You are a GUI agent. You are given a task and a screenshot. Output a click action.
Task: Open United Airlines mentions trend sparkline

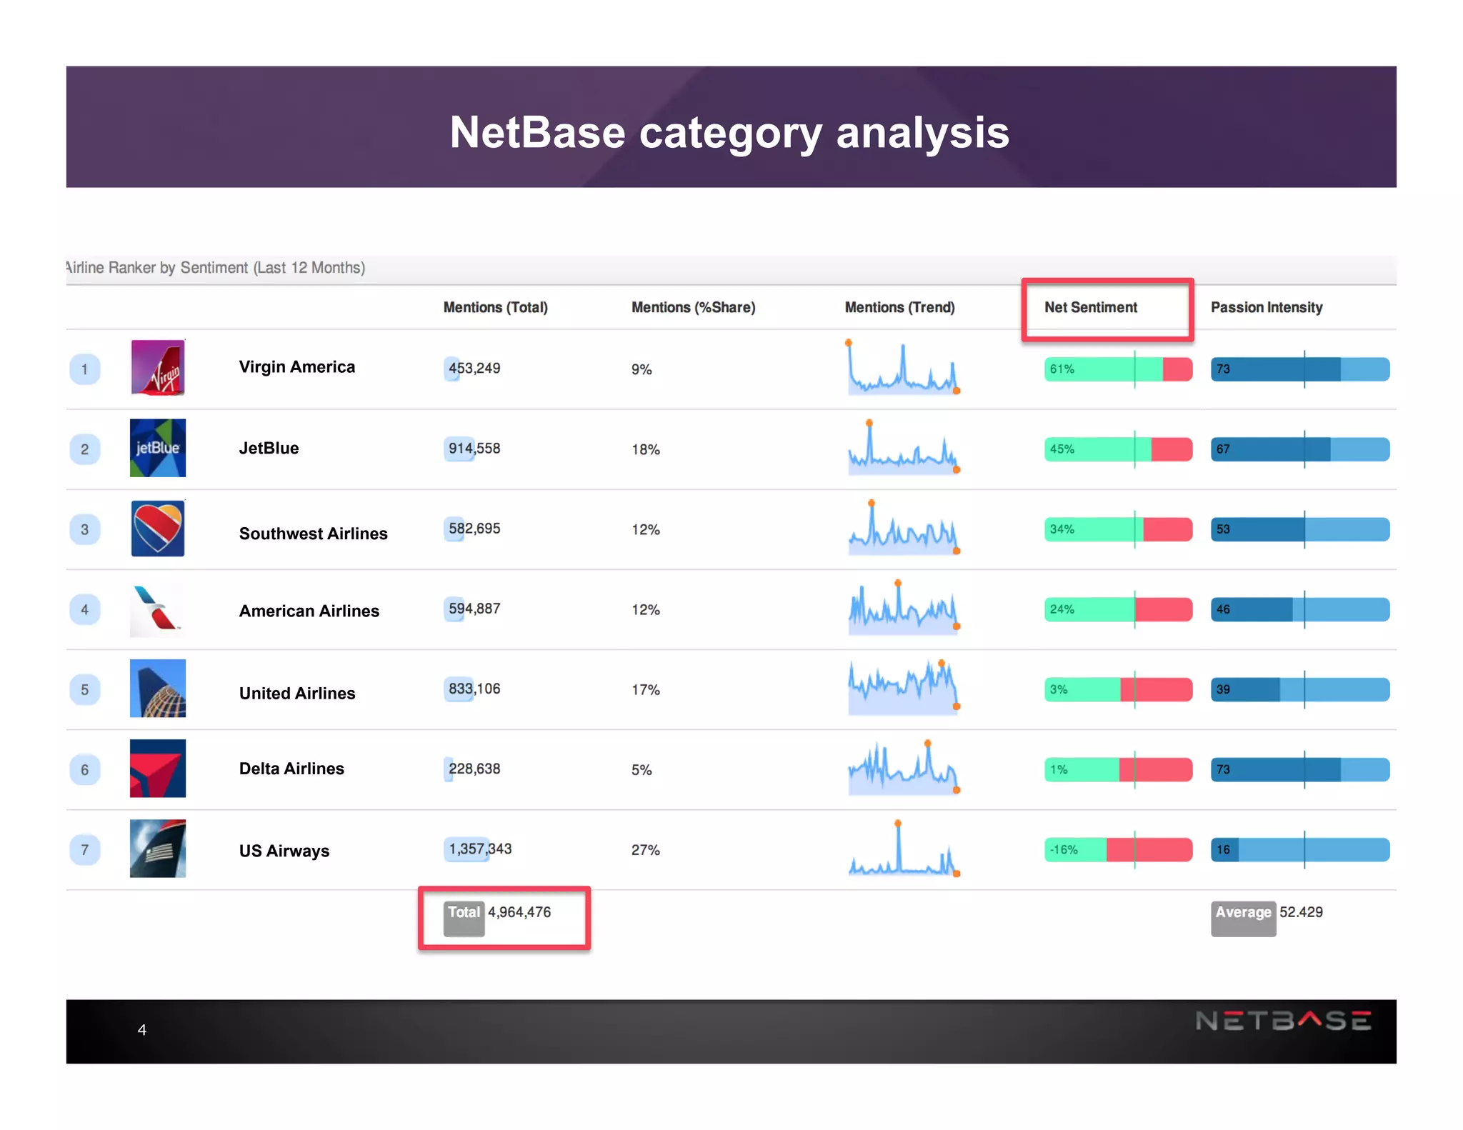[x=904, y=687]
